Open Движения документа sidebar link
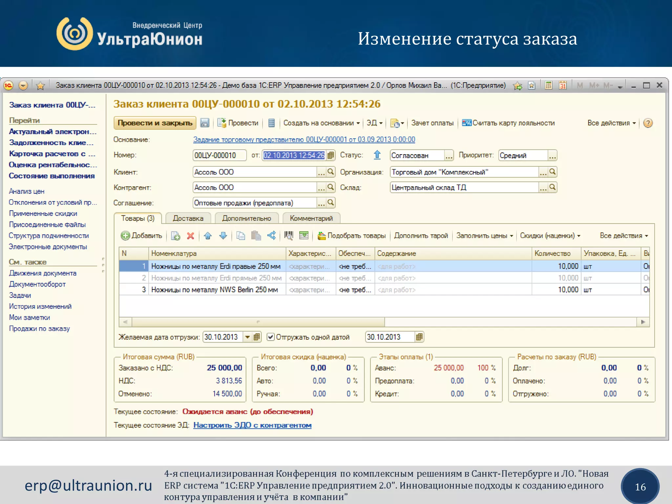 [43, 273]
